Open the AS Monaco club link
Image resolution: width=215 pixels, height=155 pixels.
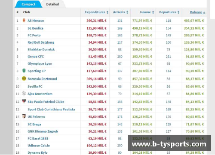point(36,21)
